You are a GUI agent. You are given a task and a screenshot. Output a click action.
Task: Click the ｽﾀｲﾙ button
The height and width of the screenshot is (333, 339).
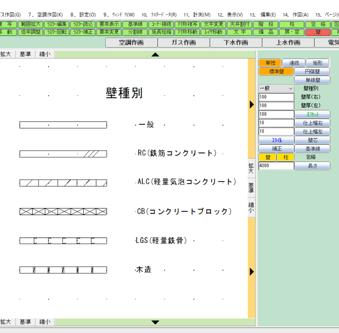coord(276,140)
